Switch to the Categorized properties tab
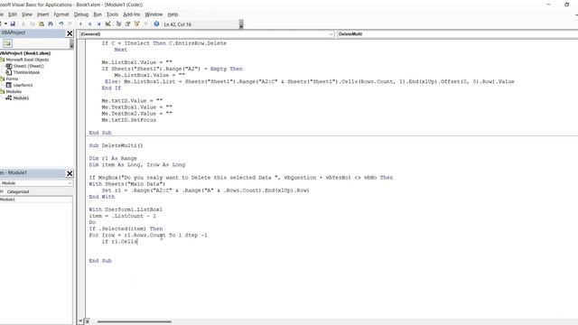The width and height of the screenshot is (578, 325). [18, 191]
